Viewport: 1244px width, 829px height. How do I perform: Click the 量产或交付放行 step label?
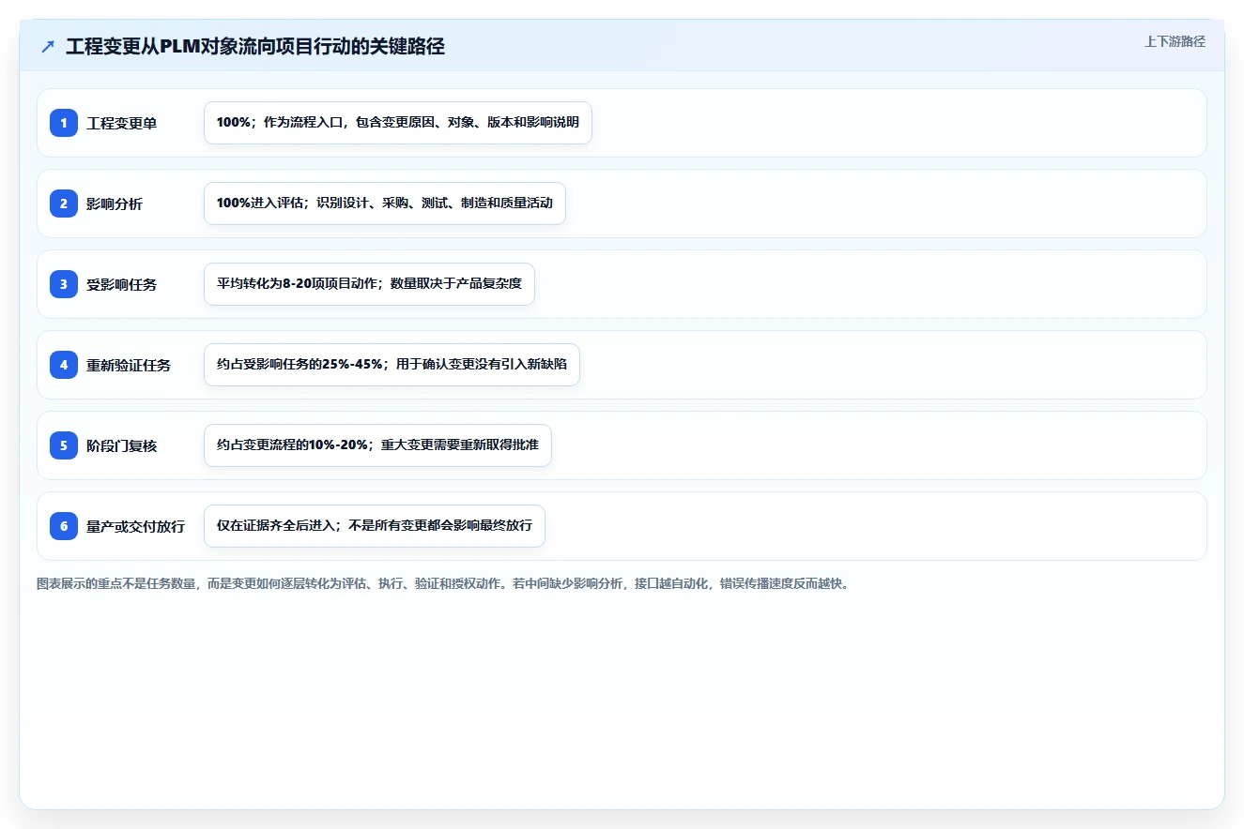(135, 526)
